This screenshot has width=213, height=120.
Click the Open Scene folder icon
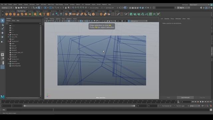coord(19,8)
